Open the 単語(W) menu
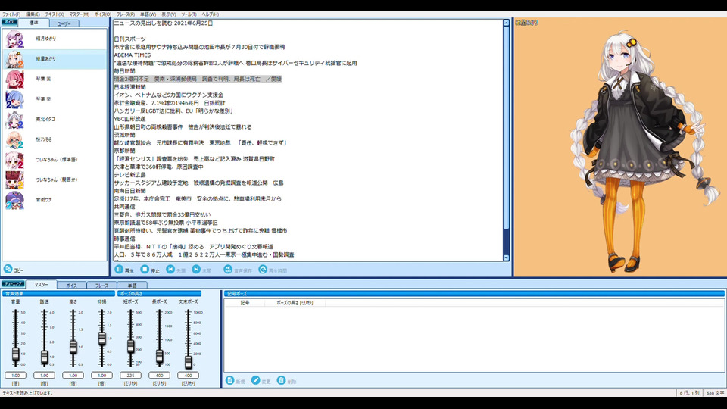This screenshot has height=409, width=727. [148, 14]
